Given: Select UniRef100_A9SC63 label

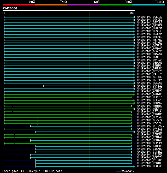Looking at the screenshot, I should coord(150,83).
